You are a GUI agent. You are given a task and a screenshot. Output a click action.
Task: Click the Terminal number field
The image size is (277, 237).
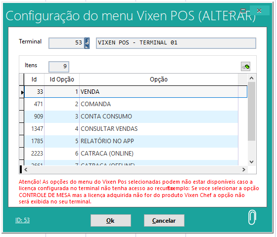tap(67, 43)
